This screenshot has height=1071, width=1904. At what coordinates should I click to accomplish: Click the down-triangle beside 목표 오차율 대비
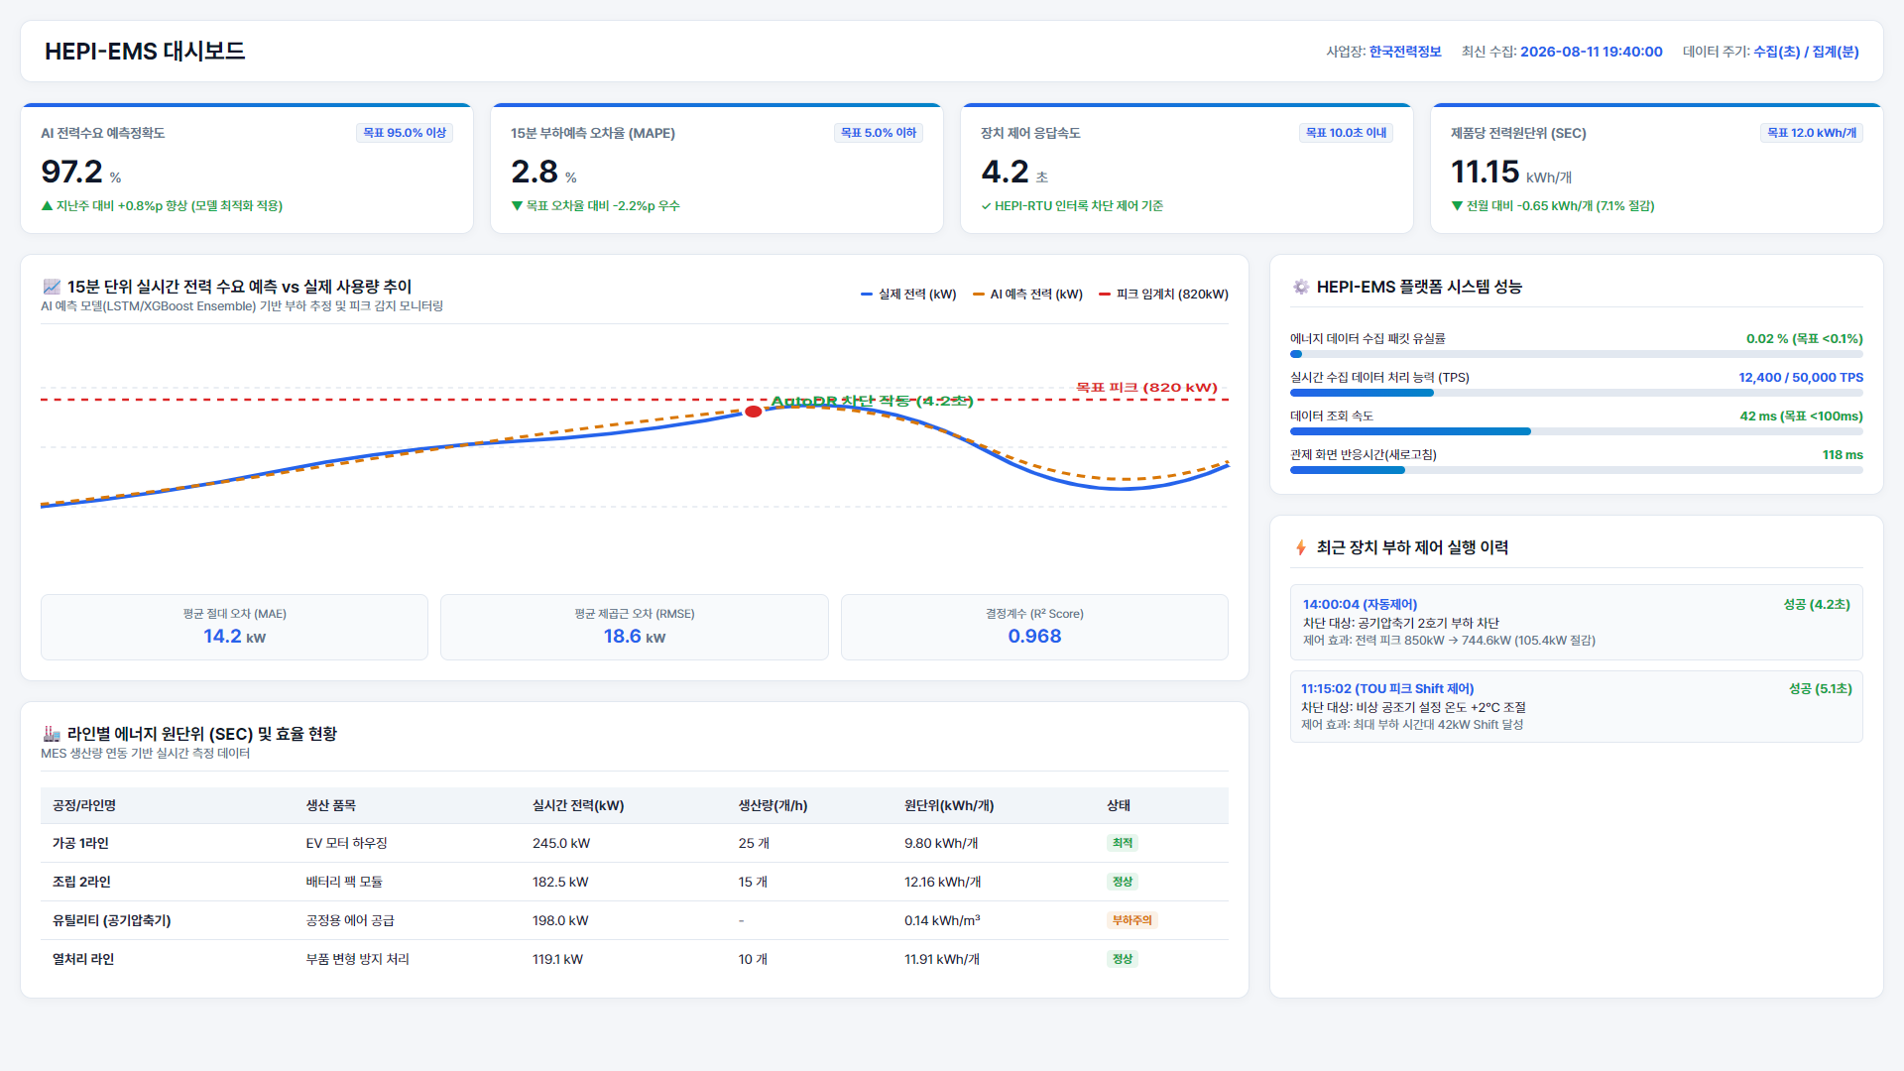pos(517,206)
